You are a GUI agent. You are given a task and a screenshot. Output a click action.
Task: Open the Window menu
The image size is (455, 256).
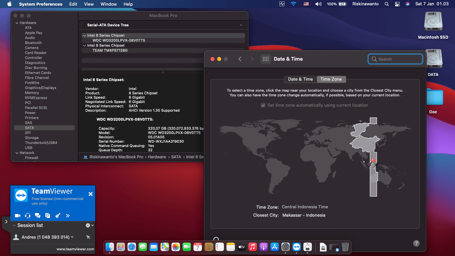pyautogui.click(x=109, y=4)
